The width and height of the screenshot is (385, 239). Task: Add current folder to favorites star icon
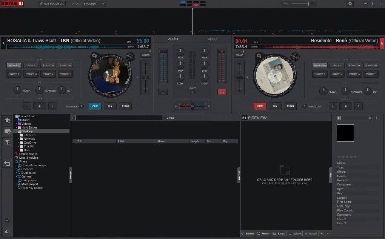7,120
